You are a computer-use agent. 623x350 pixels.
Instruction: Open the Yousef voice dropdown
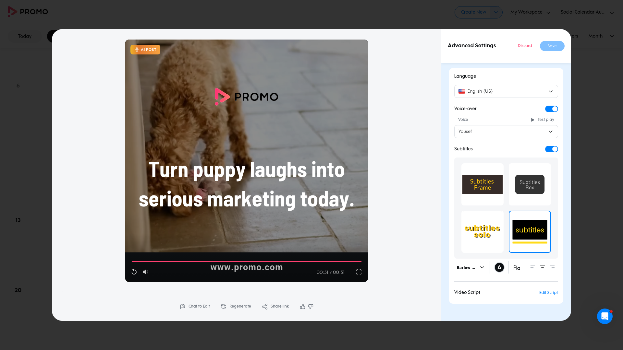[506, 132]
